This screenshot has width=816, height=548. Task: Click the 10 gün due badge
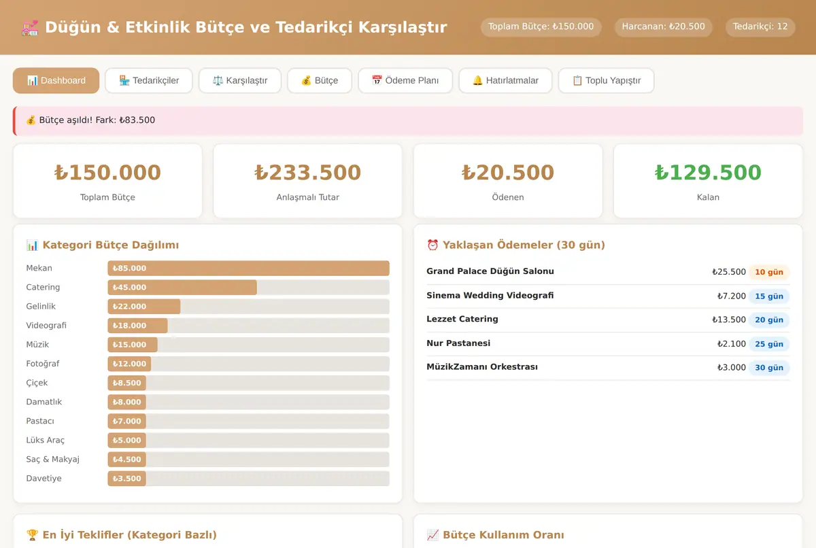[x=769, y=272]
